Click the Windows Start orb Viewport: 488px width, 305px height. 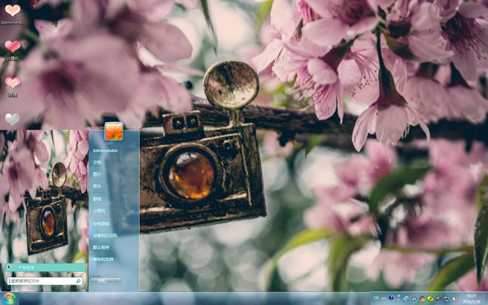pyautogui.click(x=9, y=298)
